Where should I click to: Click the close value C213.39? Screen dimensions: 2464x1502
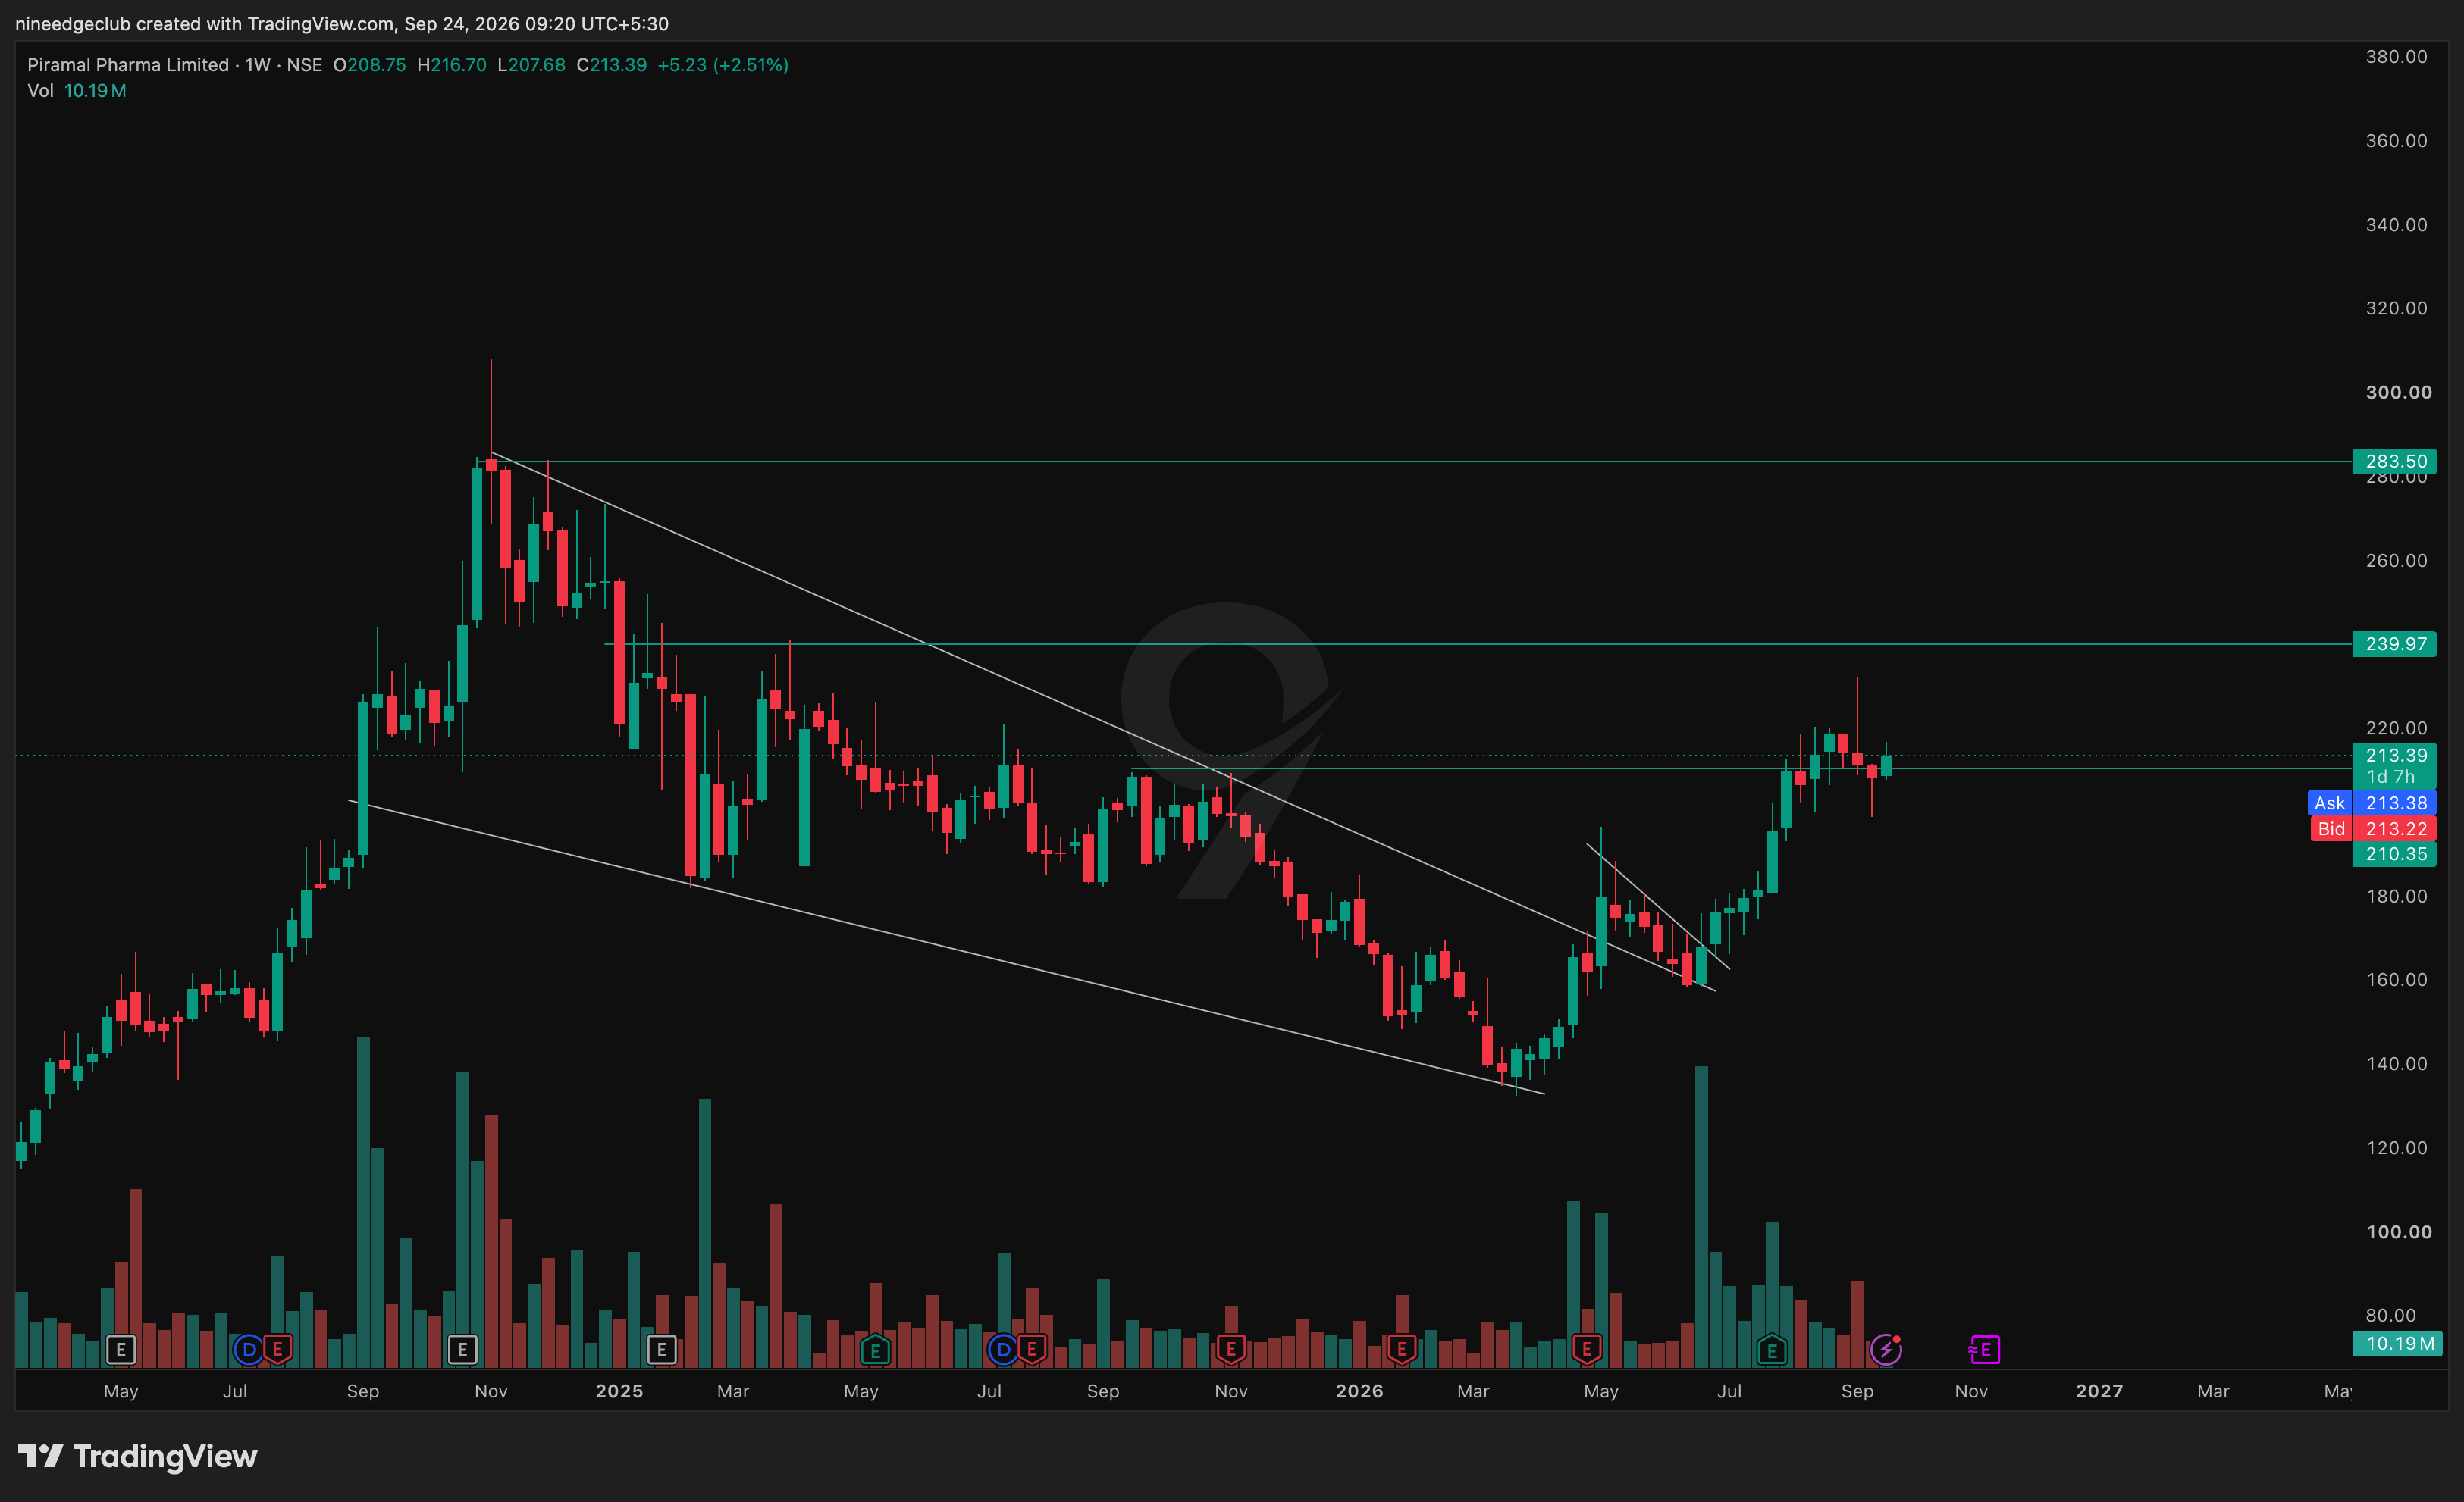coord(612,65)
